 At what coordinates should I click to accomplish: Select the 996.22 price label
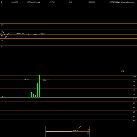coord(26,79)
